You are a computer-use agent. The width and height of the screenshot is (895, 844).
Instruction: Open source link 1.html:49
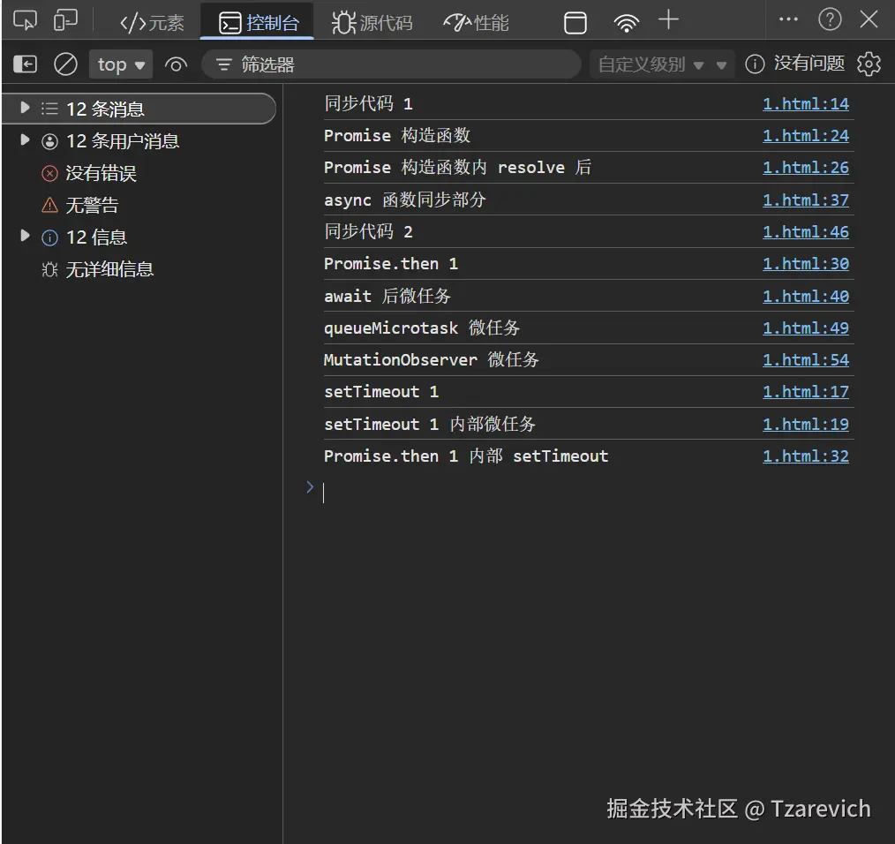(805, 328)
